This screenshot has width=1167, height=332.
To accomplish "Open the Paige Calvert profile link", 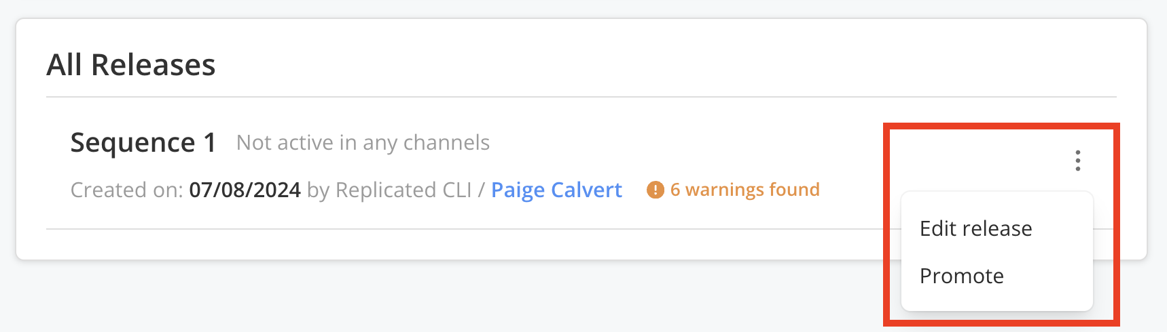I will [x=556, y=190].
